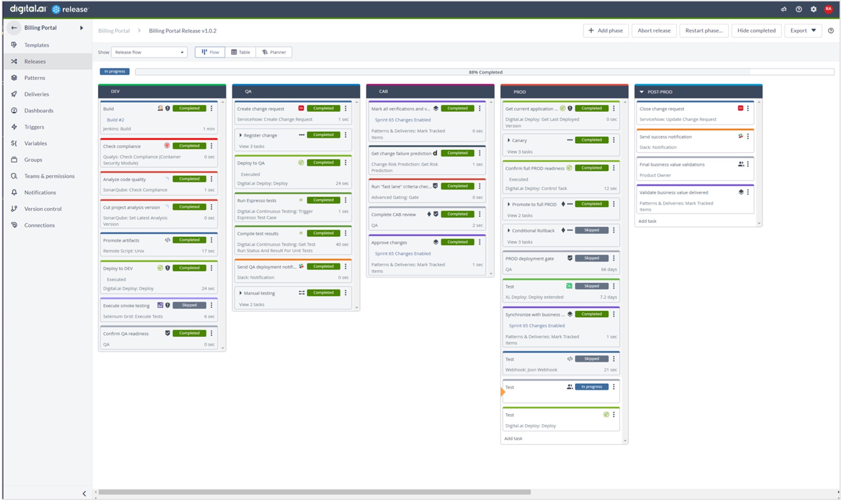This screenshot has width=841, height=501.
Task: Click the Groups sidebar icon
Action: 14,160
